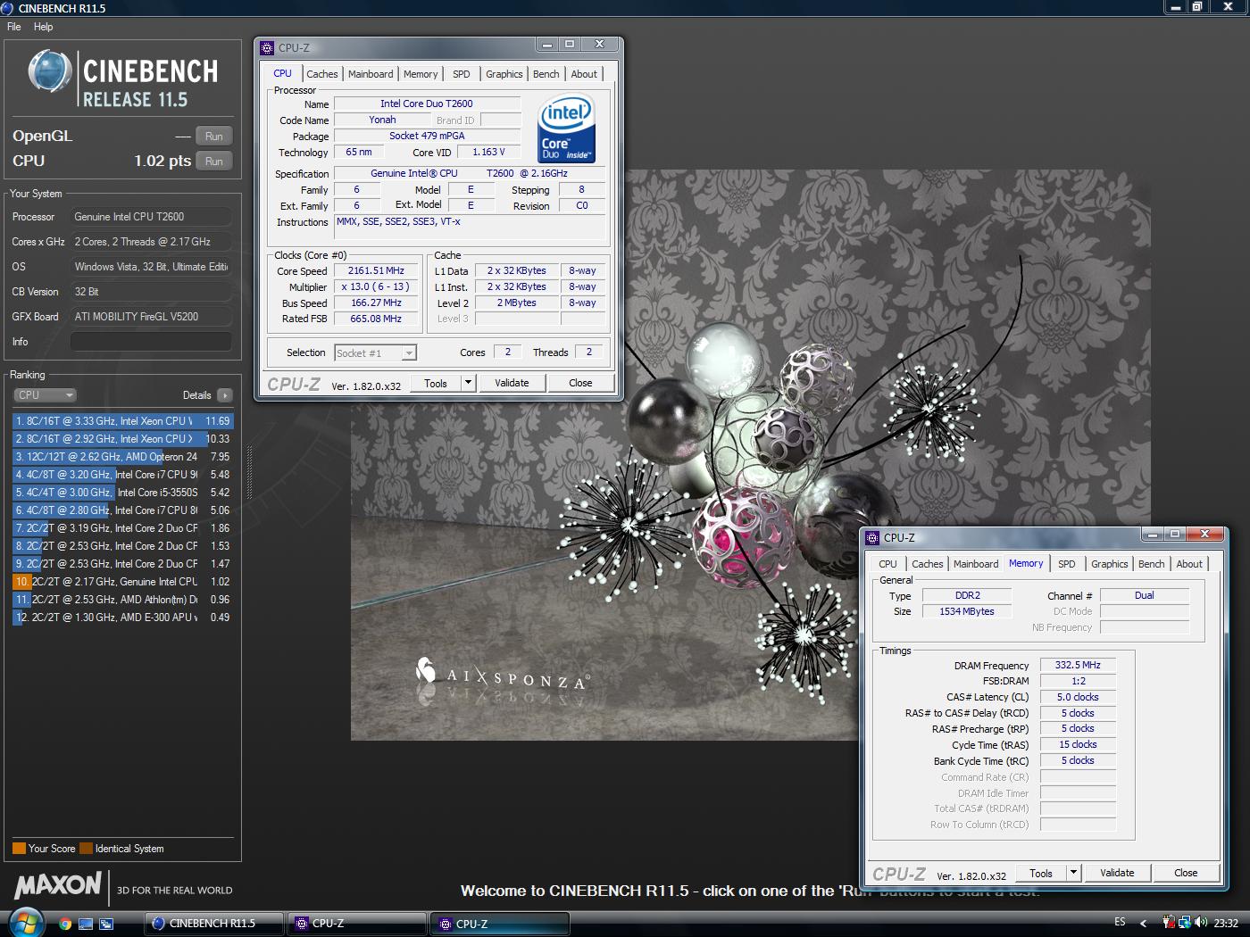This screenshot has height=937, width=1250.
Task: Click the Info input field
Action: point(151,341)
